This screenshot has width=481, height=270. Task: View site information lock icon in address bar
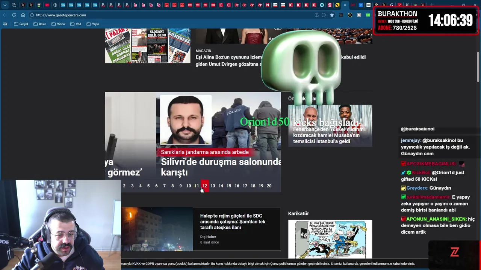[x=32, y=15]
